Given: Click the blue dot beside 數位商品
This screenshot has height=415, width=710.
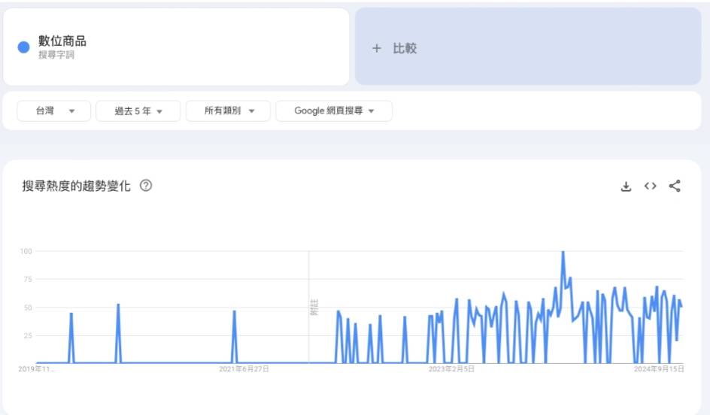Looking at the screenshot, I should (23, 47).
